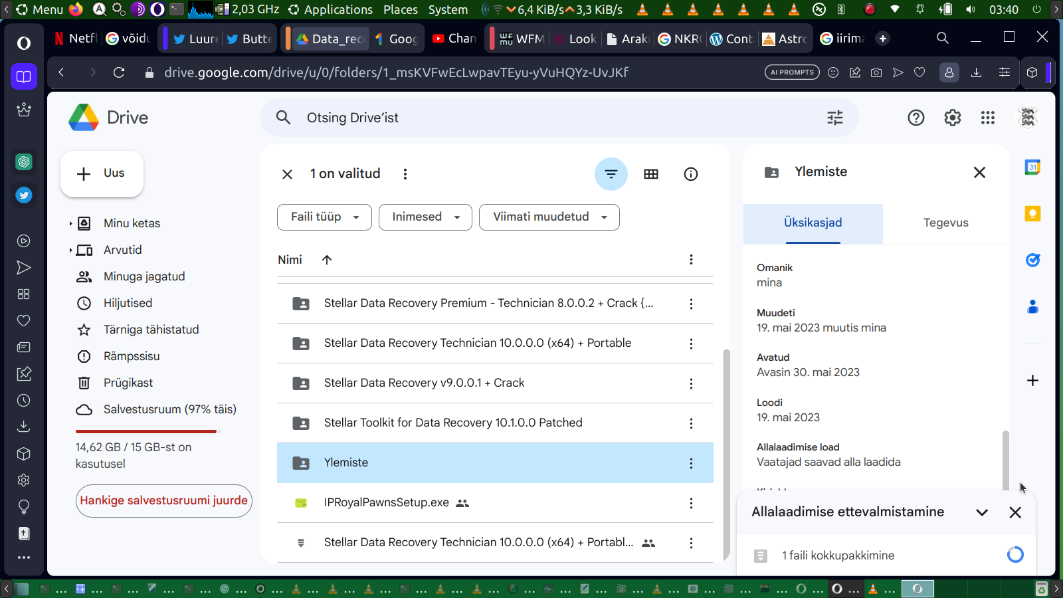Close the Ylemiste details panel
Image resolution: width=1063 pixels, height=598 pixels.
point(979,173)
